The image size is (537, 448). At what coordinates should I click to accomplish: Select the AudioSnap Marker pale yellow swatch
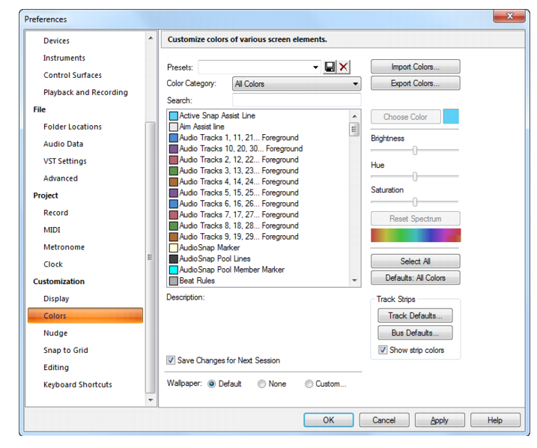coord(174,248)
